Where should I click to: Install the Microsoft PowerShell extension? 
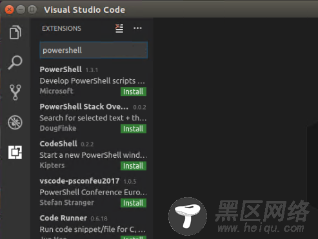pos(134,91)
